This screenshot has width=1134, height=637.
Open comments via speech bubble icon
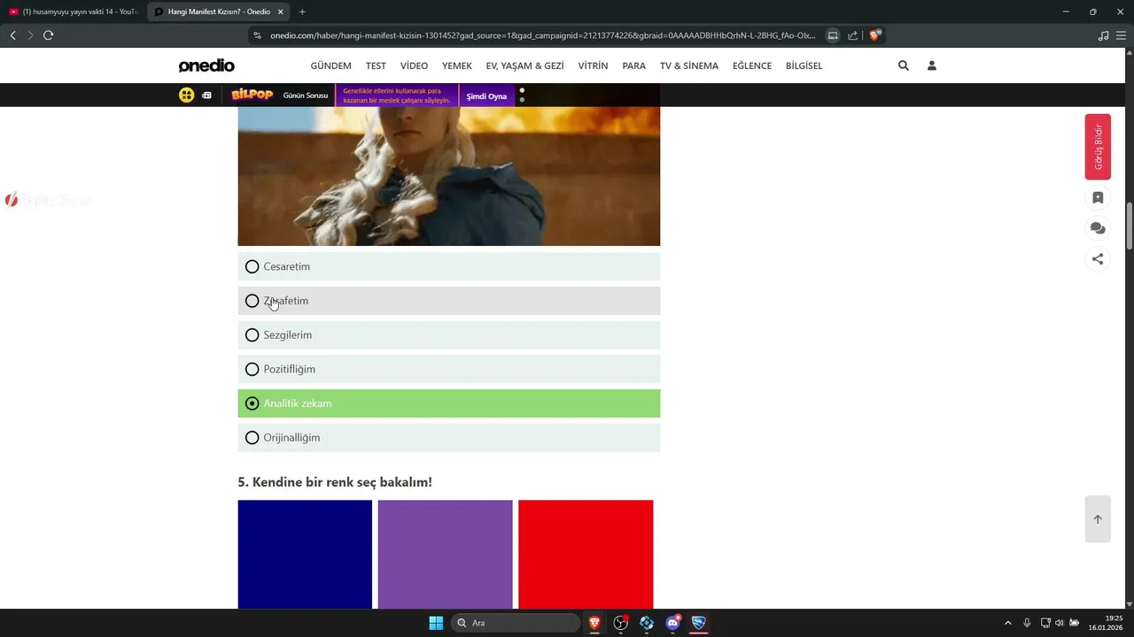coord(1098,228)
